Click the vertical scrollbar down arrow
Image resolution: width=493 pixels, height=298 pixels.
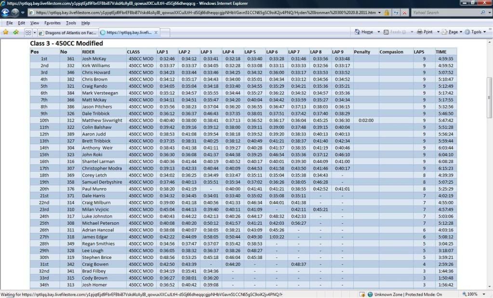(x=490, y=286)
